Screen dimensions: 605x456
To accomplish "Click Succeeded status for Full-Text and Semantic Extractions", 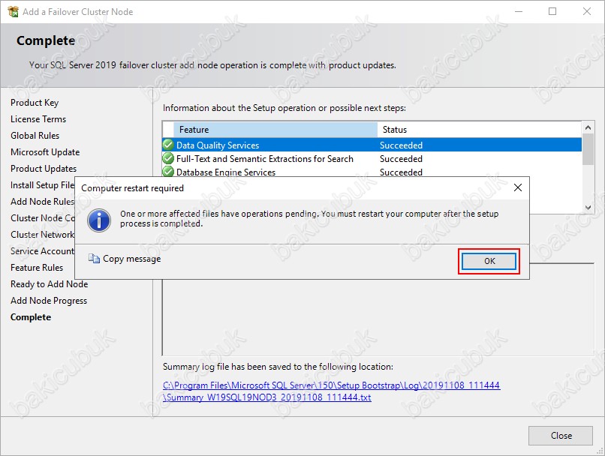I will tap(402, 159).
